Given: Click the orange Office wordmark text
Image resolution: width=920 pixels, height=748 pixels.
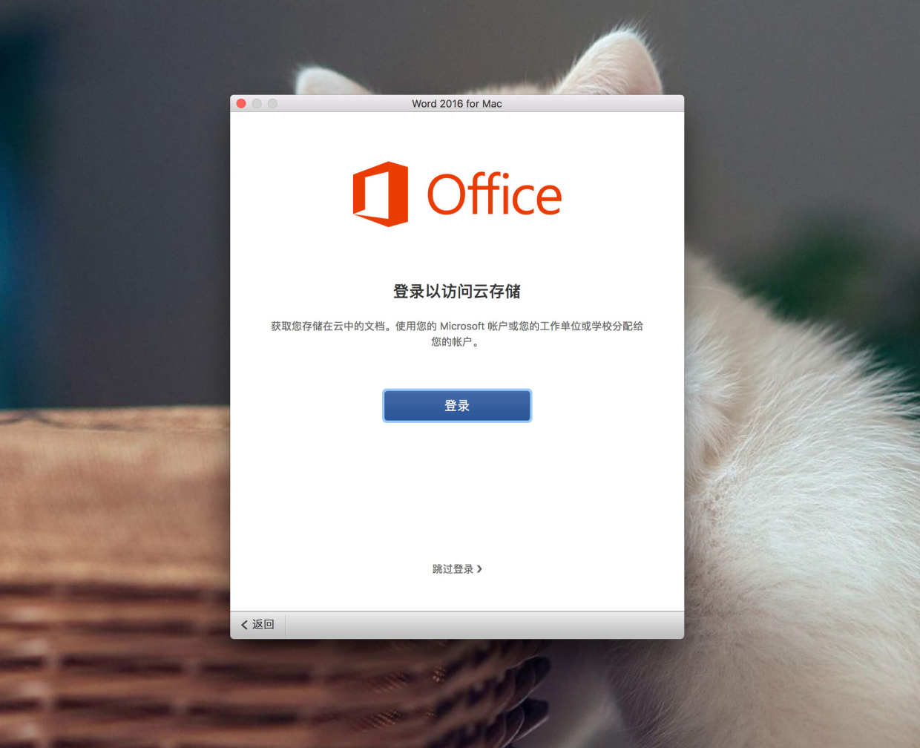Looking at the screenshot, I should pos(494,194).
